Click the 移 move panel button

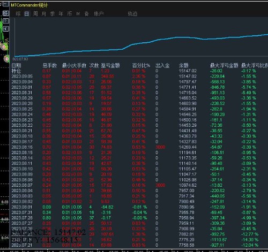pyautogui.click(x=6, y=13)
